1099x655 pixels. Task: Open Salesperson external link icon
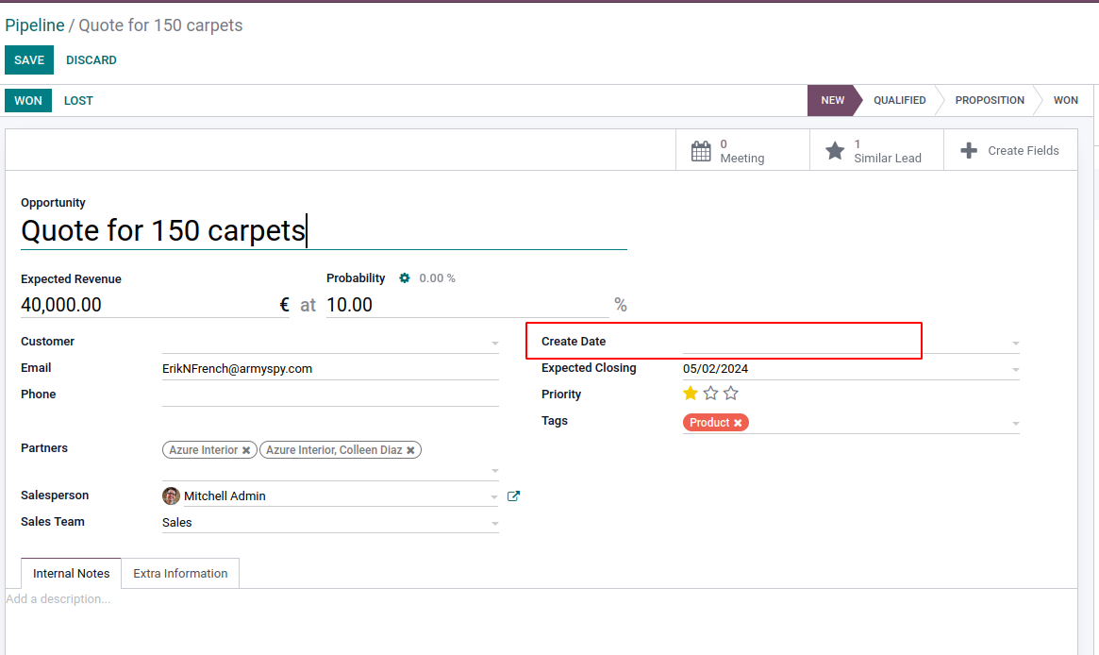(513, 495)
